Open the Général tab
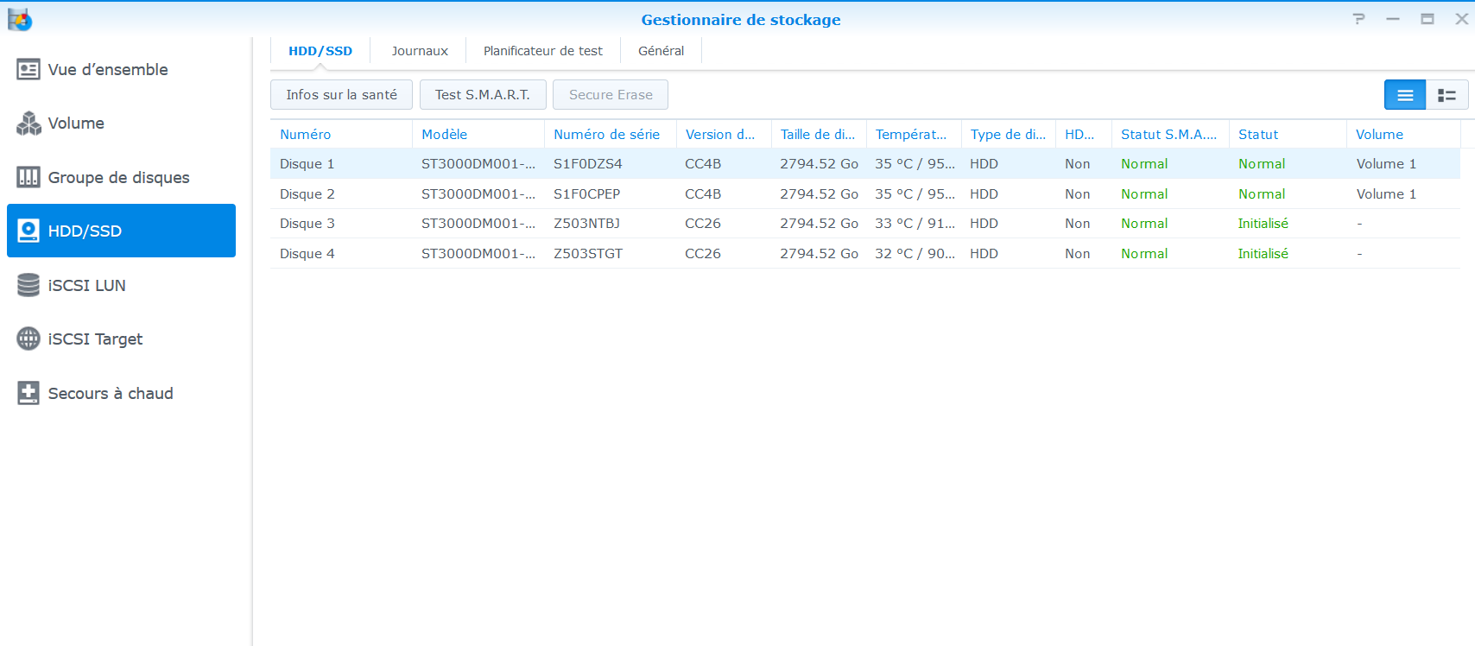Viewport: 1475px width, 646px height. [x=661, y=51]
